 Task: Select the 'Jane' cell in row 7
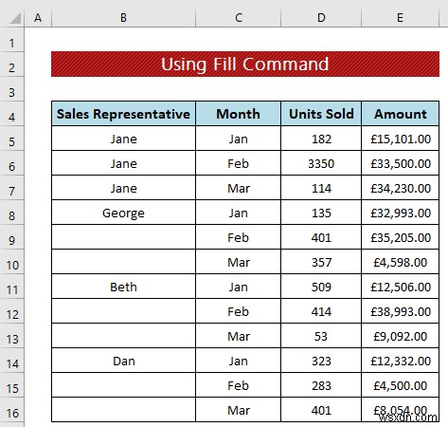123,188
